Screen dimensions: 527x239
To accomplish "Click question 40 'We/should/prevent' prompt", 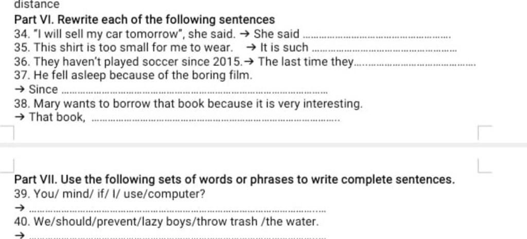I will pos(166,222).
